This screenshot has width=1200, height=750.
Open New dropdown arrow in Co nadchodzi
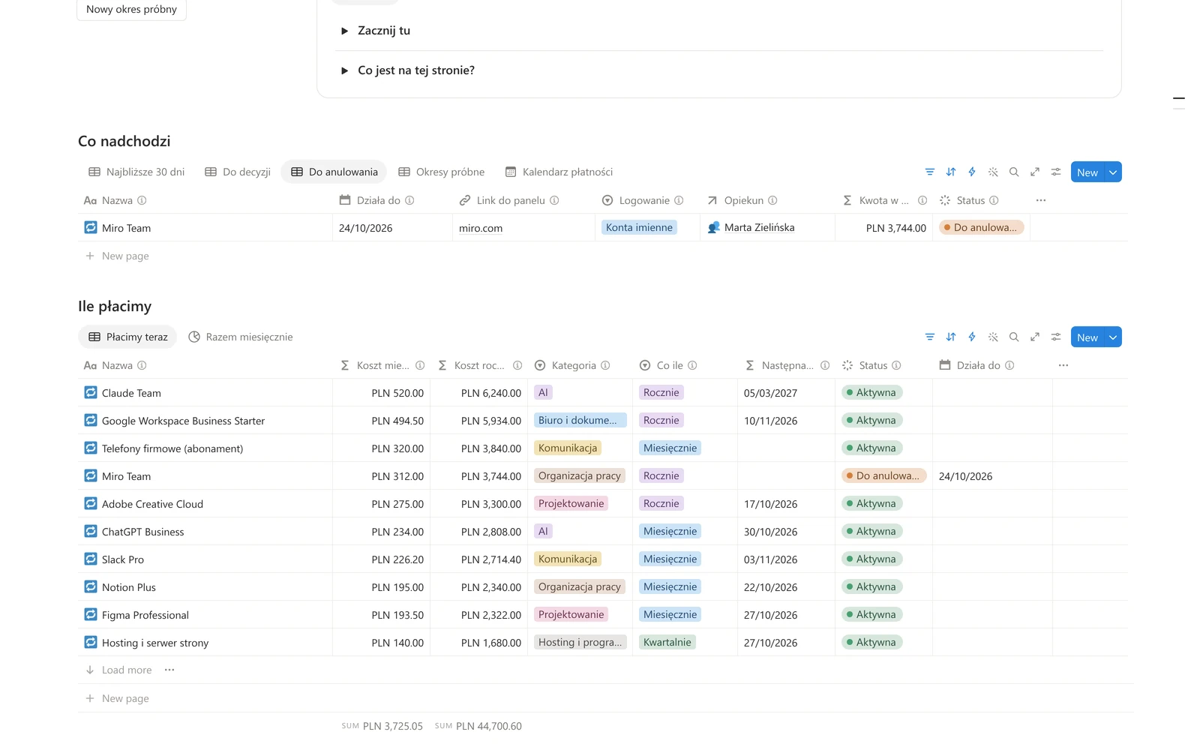point(1113,172)
